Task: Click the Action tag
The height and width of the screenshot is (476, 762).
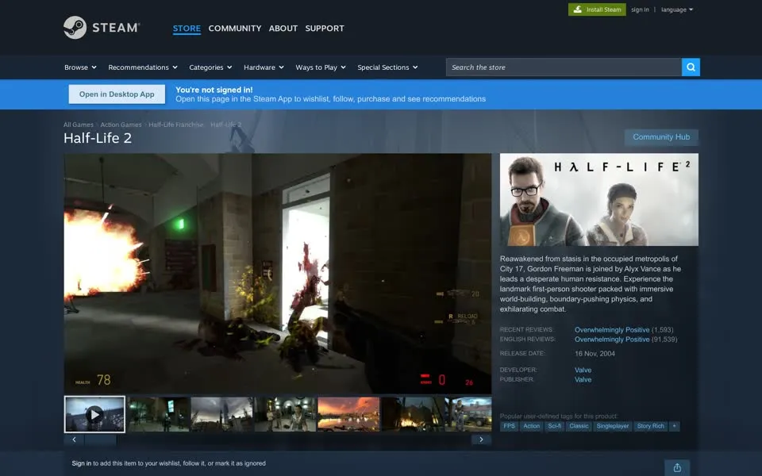Action: (x=531, y=426)
